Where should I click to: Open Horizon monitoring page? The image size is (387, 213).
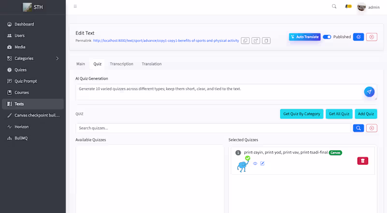pos(33,127)
